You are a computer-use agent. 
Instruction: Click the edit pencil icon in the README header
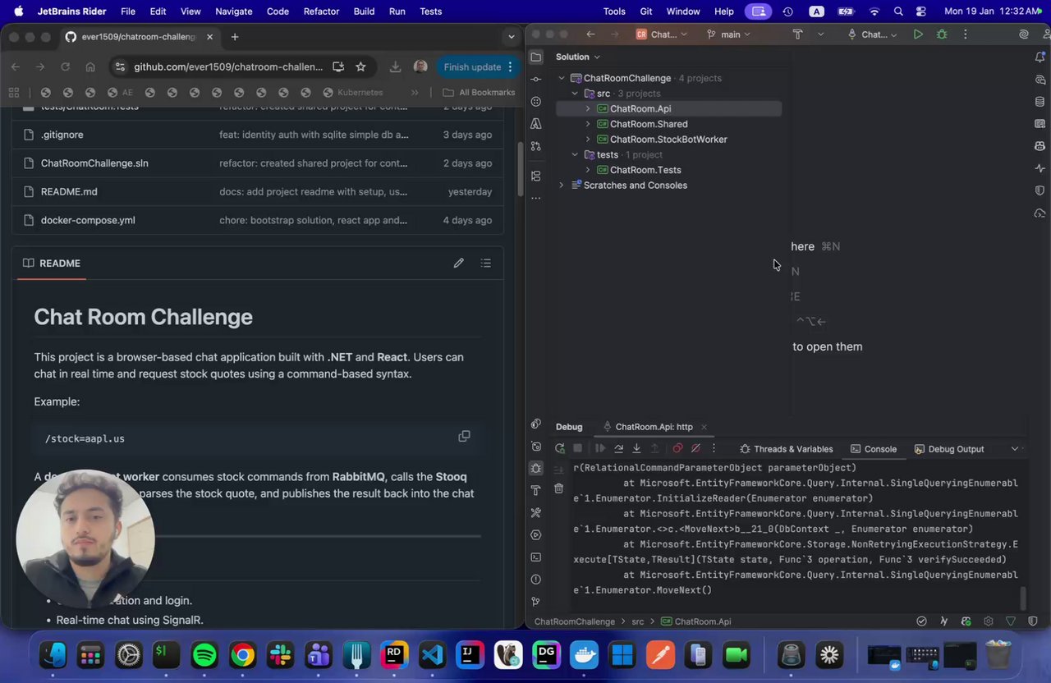458,263
